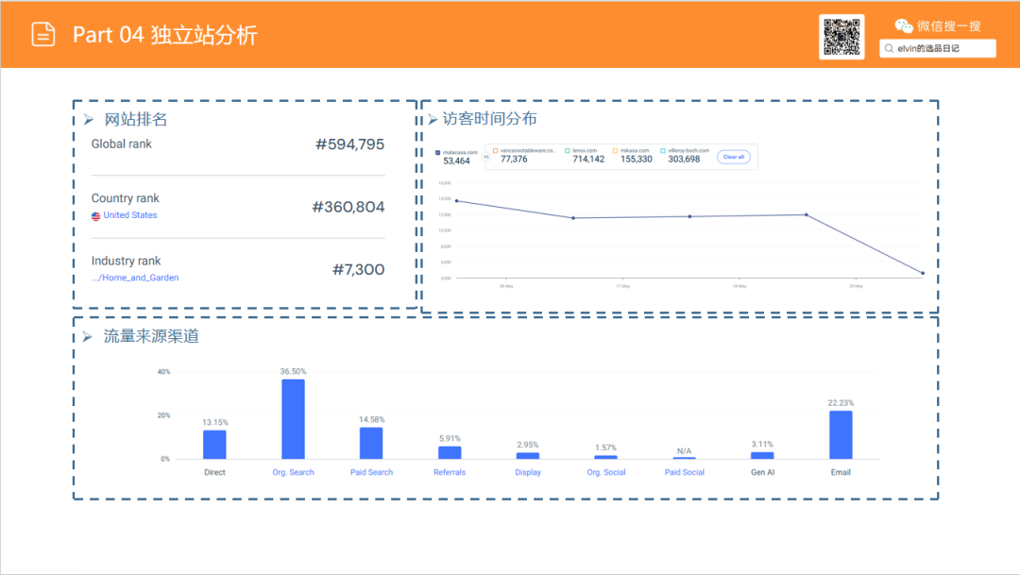Click the WeChat logo icon
The width and height of the screenshot is (1020, 575).
pos(904,26)
